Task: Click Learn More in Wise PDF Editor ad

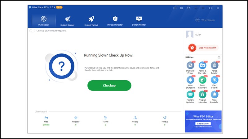Action: (x=203, y=124)
